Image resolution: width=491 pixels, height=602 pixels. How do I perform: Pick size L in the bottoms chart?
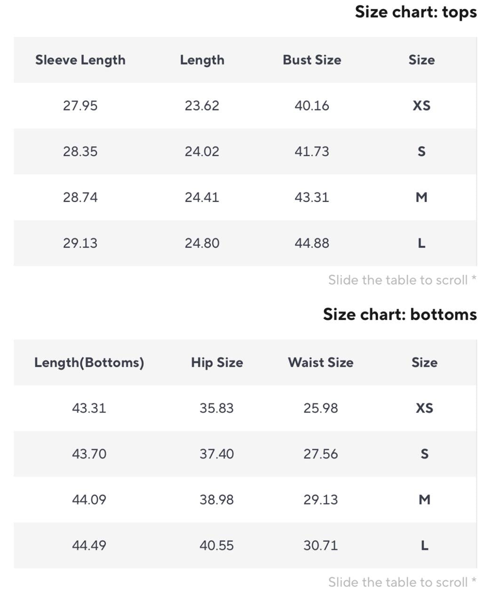pyautogui.click(x=424, y=546)
